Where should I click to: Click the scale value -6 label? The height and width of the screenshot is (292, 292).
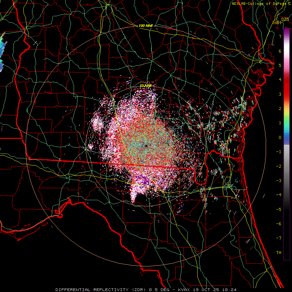point(279,224)
